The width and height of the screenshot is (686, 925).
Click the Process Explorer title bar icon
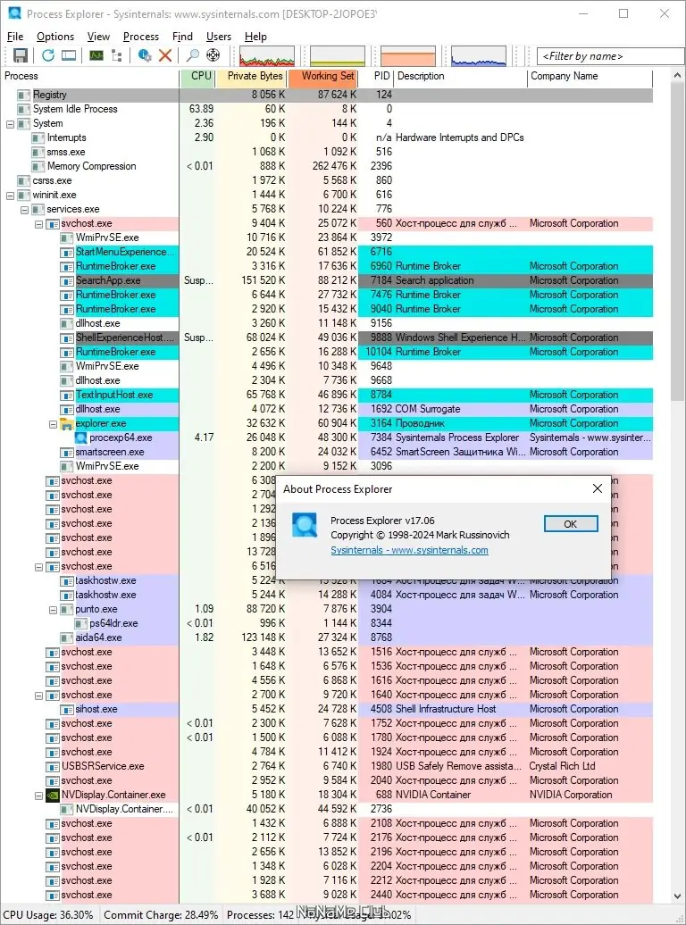point(15,13)
